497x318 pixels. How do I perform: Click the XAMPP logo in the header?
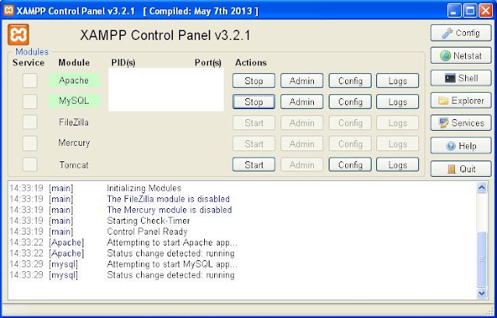19,34
